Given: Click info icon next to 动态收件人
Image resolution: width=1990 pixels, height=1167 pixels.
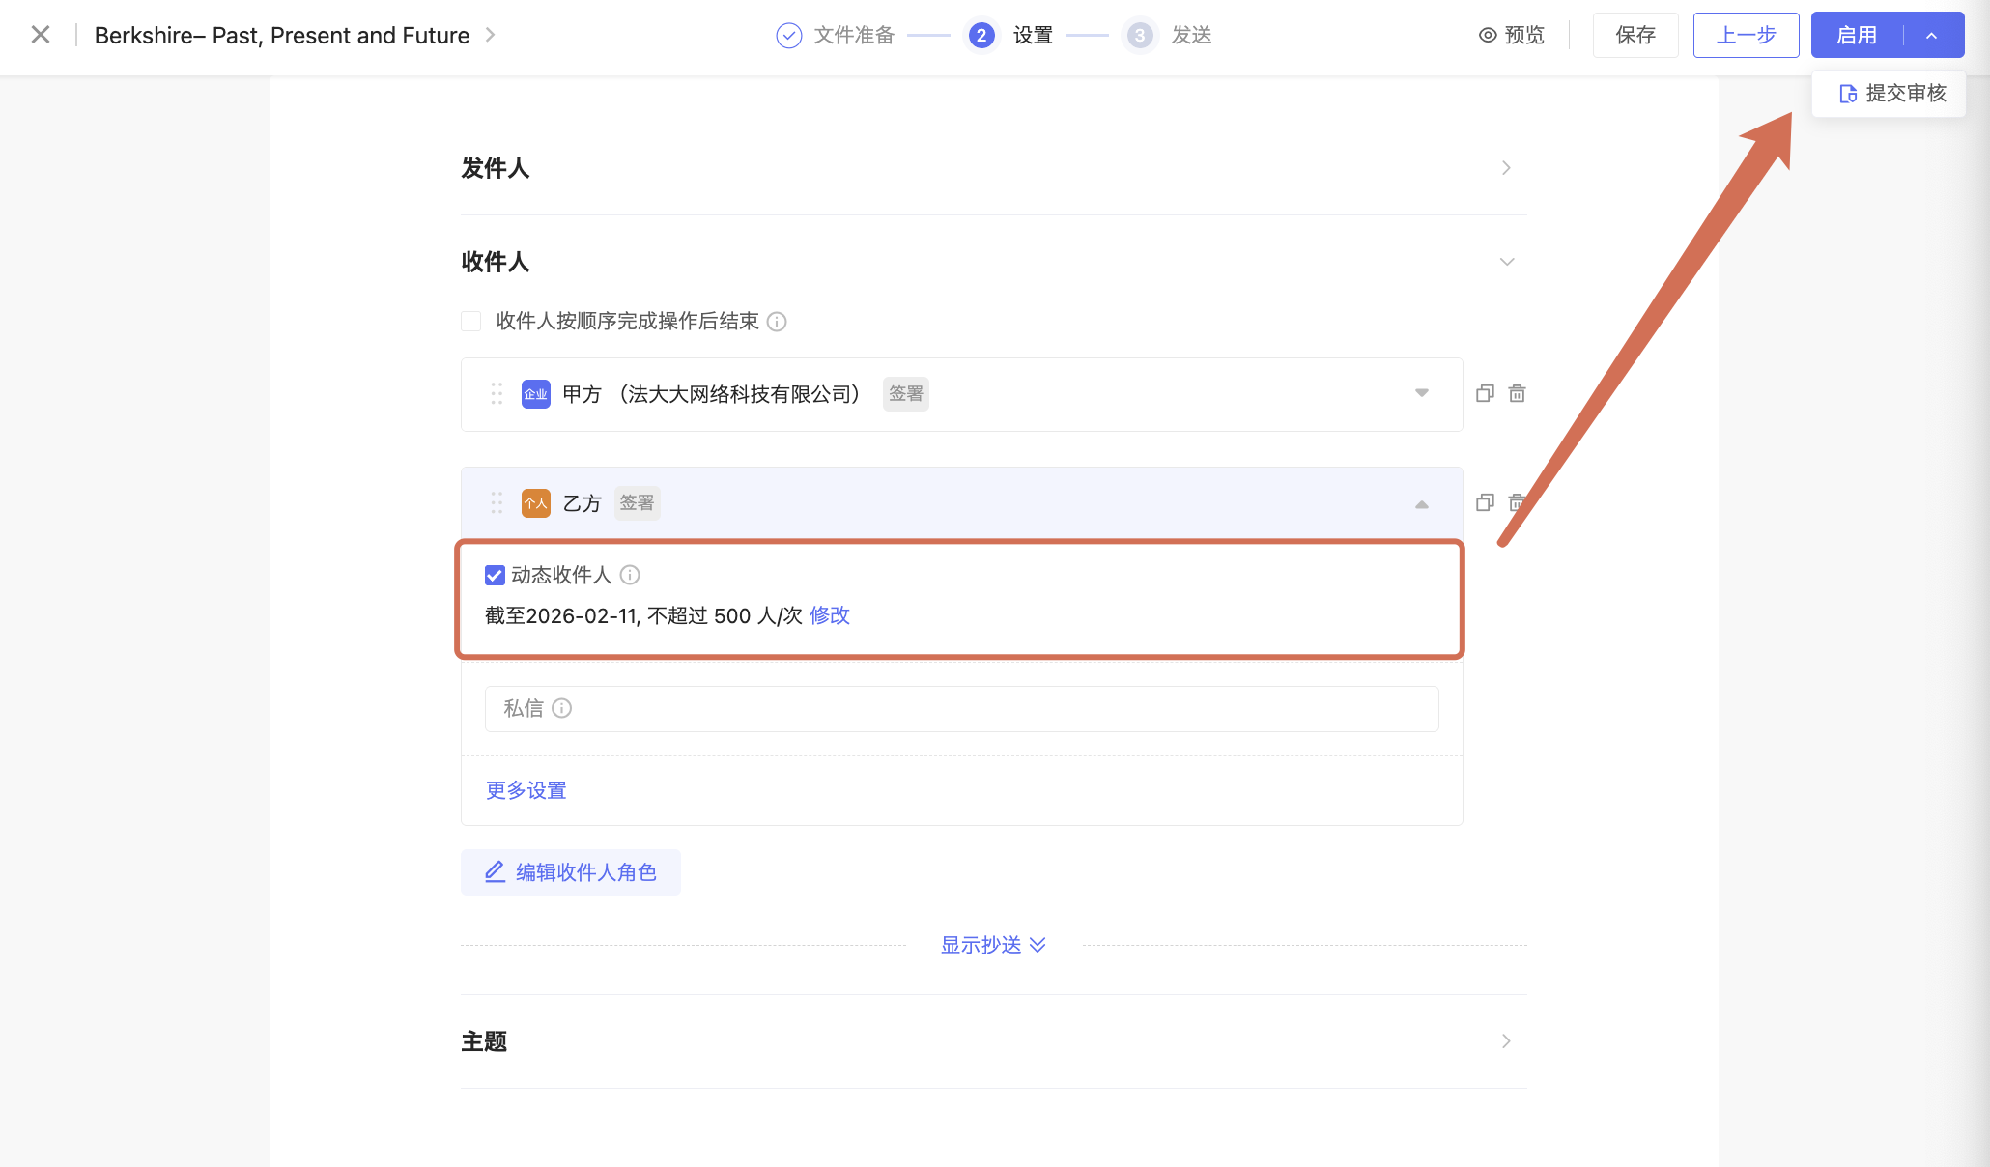Looking at the screenshot, I should tap(630, 575).
